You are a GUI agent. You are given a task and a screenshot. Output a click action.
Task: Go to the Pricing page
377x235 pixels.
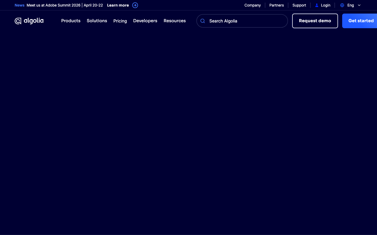120,21
